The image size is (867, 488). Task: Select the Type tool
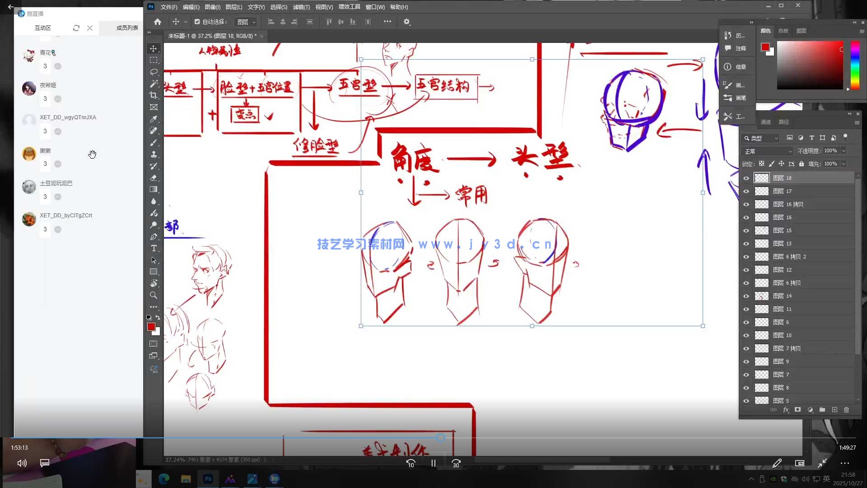pos(154,249)
